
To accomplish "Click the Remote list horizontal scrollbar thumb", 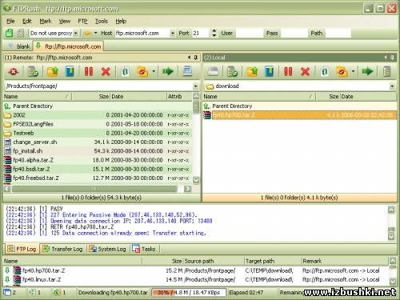I will [x=94, y=189].
